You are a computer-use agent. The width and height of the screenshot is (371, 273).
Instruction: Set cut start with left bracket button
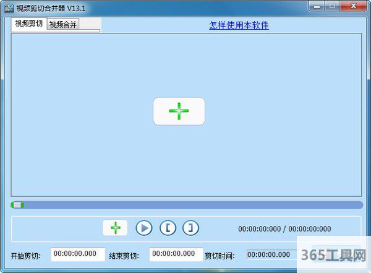pyautogui.click(x=168, y=228)
